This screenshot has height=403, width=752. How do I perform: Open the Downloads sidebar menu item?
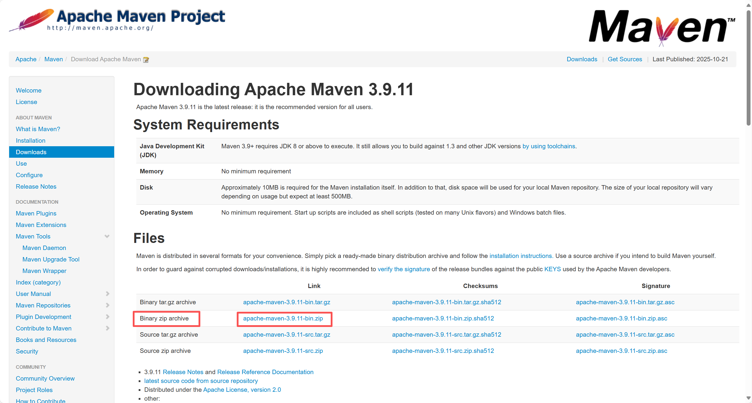click(x=31, y=152)
